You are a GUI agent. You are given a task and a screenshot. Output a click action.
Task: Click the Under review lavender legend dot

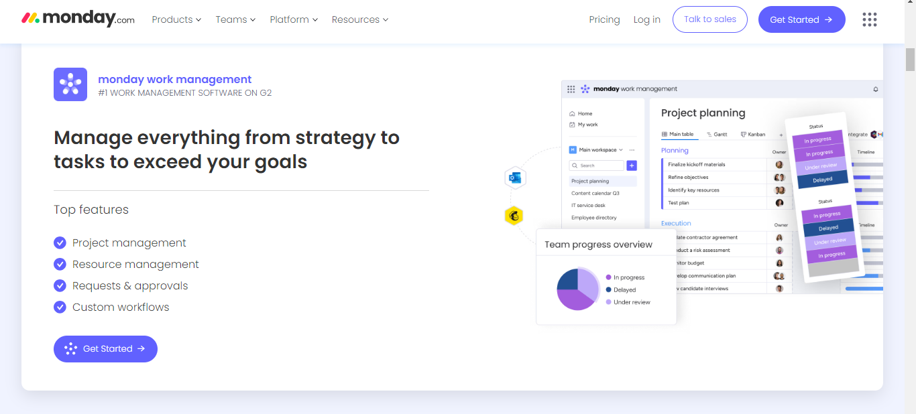point(608,302)
